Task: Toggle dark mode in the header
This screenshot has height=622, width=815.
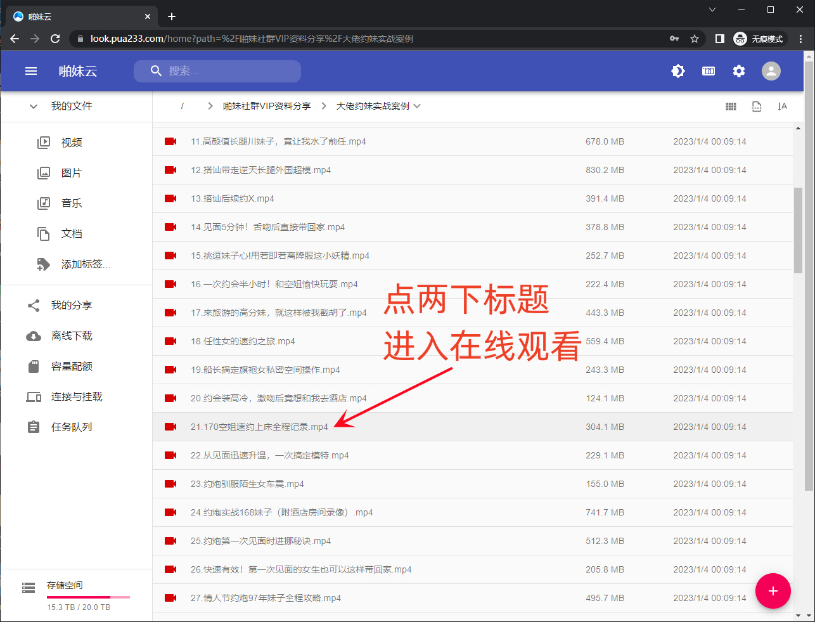Action: click(x=678, y=71)
